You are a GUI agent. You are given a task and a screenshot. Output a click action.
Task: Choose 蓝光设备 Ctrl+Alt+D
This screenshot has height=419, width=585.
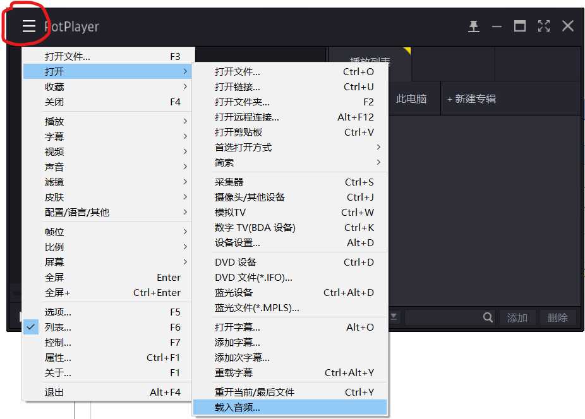point(290,293)
